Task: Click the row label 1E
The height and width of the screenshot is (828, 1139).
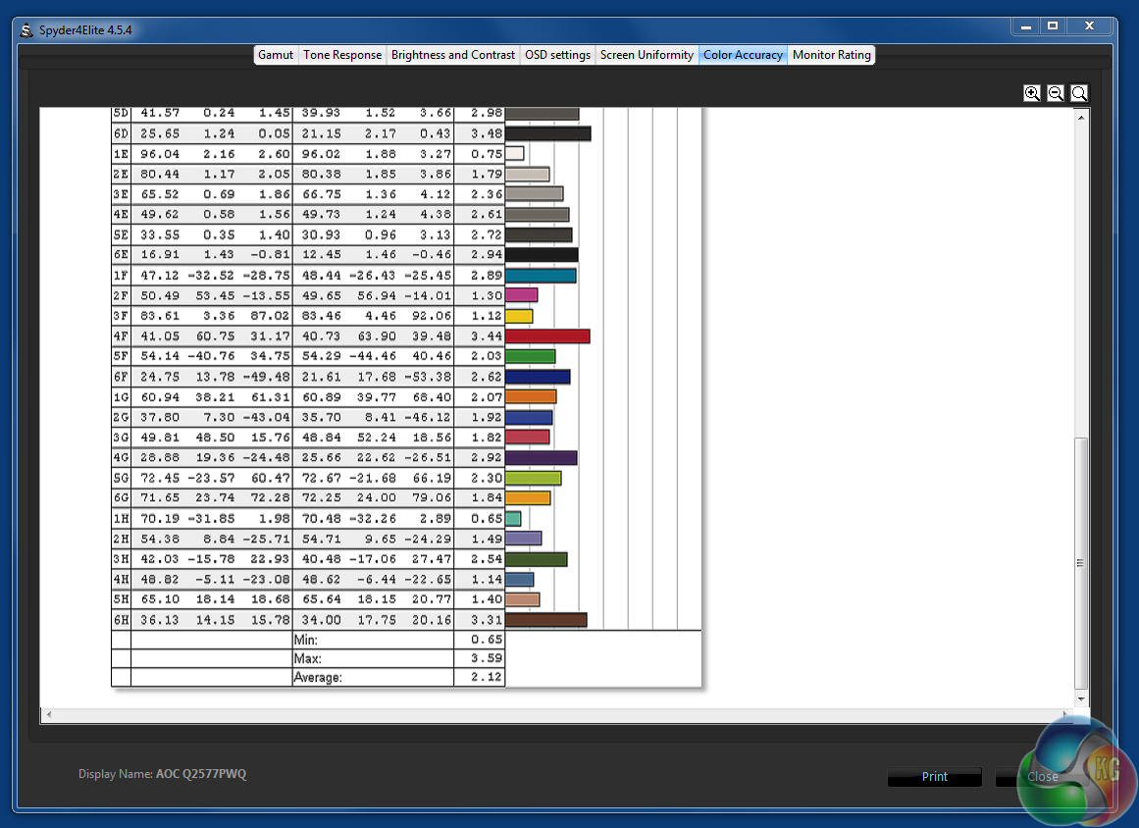Action: [121, 154]
